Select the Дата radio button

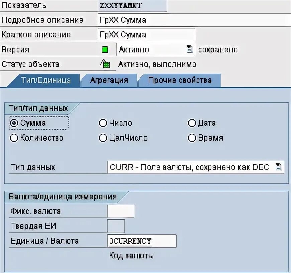192,123
